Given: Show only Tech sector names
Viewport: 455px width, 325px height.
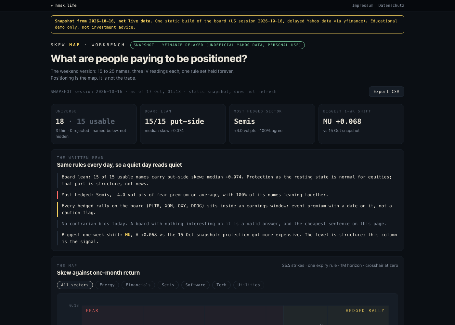Looking at the screenshot, I should tap(221, 285).
